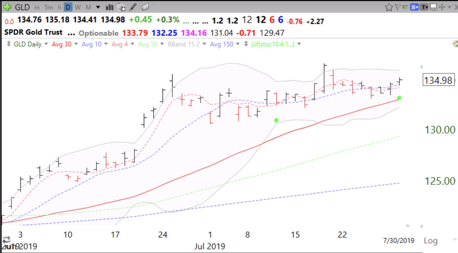Switch to the 5m timeframe
The image size is (458, 253).
49,7
